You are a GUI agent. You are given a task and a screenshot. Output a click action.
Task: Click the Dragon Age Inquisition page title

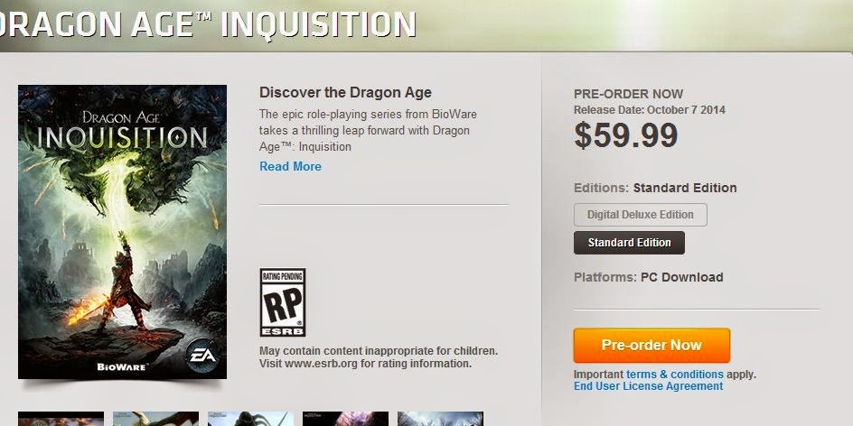(x=208, y=23)
